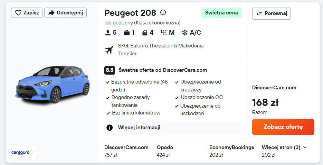
Task: Expand Więcej stron (3) dropdown
Action: 284,151
